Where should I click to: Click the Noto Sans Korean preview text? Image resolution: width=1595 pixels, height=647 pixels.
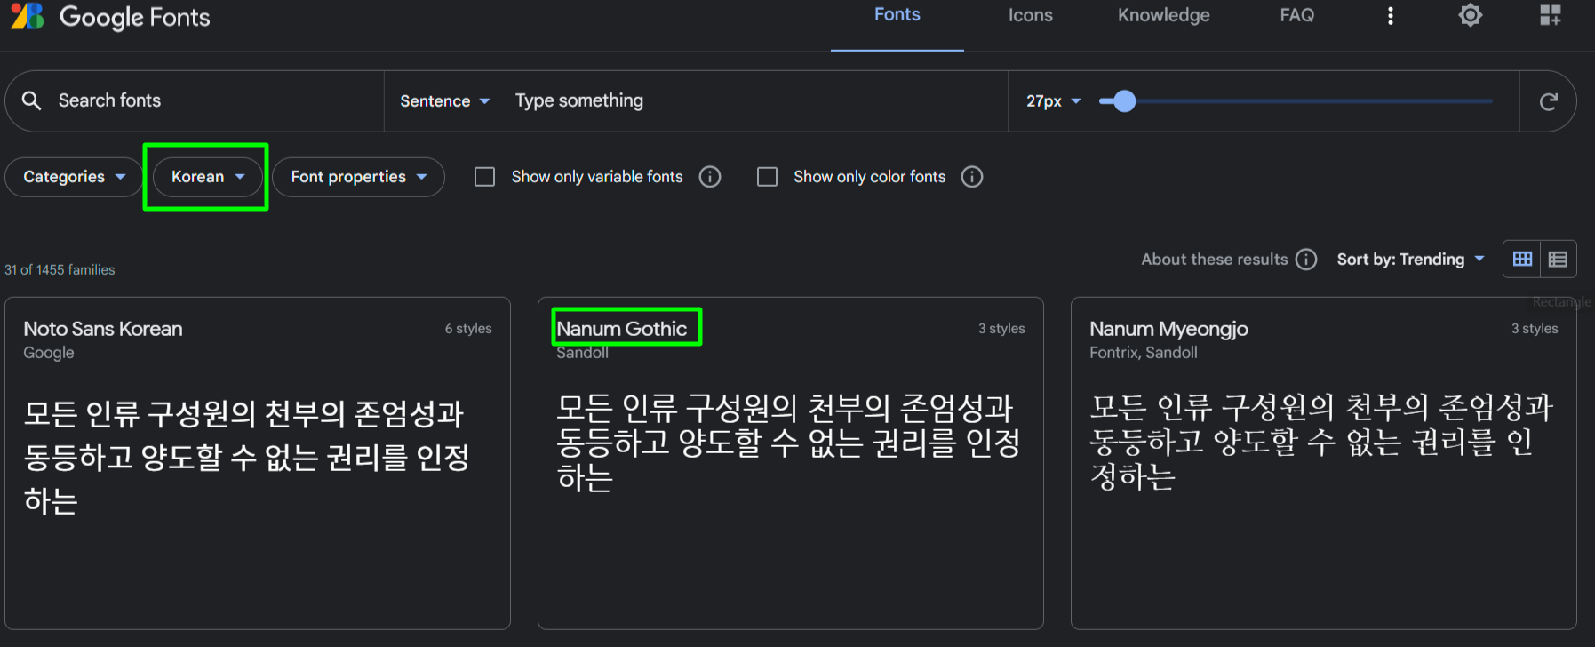(246, 458)
